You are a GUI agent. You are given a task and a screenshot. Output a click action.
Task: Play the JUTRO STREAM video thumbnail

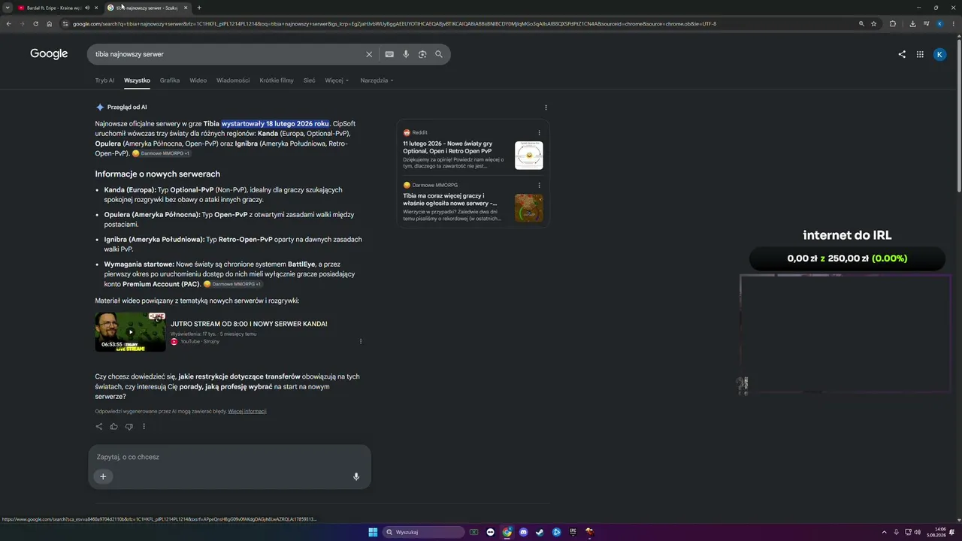pyautogui.click(x=131, y=332)
